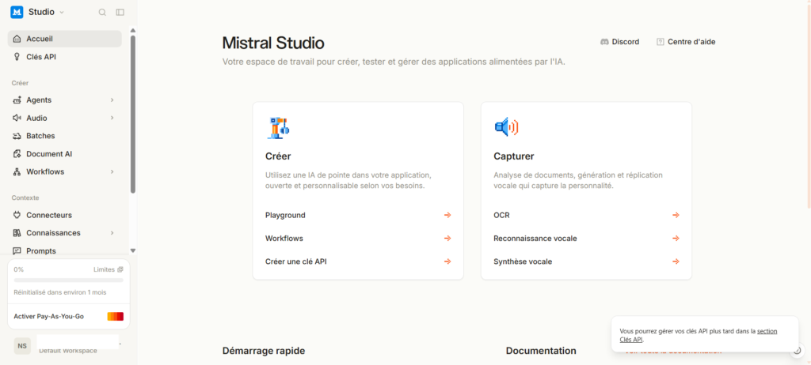Click the Connaissances books icon
811x365 pixels.
point(17,233)
